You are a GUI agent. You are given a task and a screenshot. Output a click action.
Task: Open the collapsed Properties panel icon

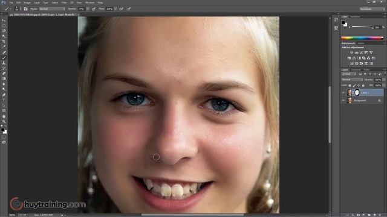tap(336, 28)
